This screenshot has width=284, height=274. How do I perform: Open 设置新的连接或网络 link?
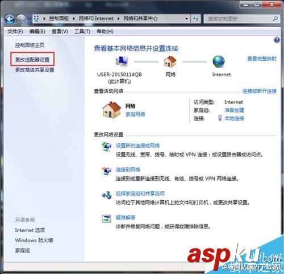138,146
